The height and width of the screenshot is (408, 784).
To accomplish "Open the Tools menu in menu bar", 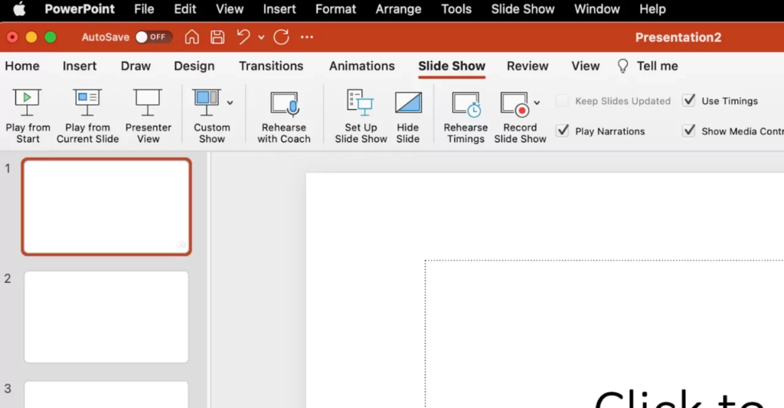I will coord(456,9).
